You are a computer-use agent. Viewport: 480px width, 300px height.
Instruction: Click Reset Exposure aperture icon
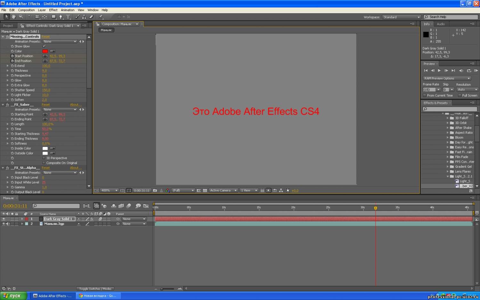point(288,190)
